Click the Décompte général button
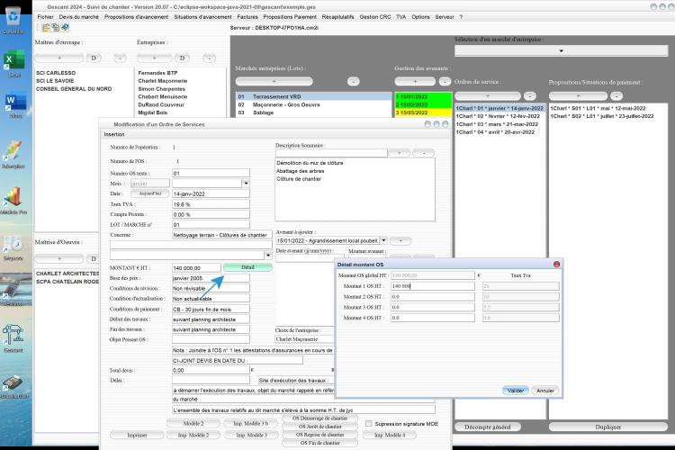This screenshot has height=450, width=675. point(487,427)
